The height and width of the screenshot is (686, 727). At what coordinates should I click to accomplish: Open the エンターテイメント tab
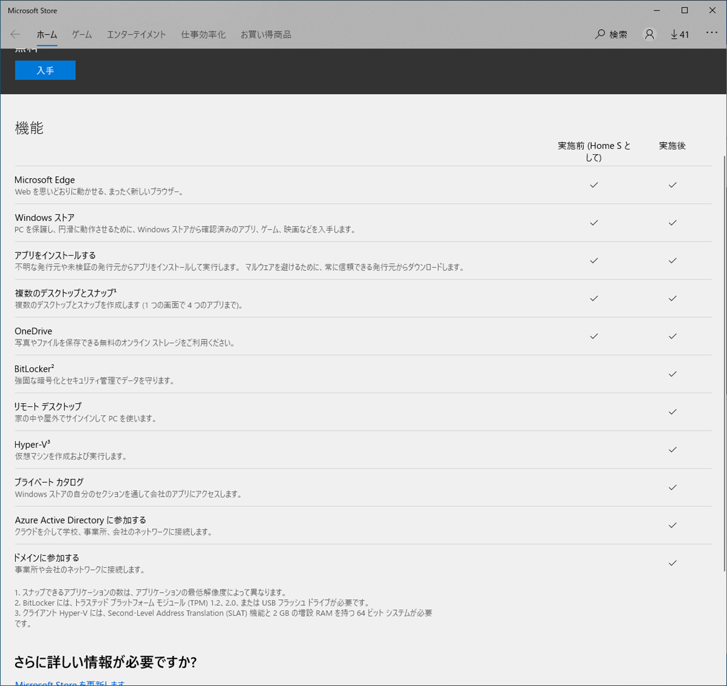point(136,35)
